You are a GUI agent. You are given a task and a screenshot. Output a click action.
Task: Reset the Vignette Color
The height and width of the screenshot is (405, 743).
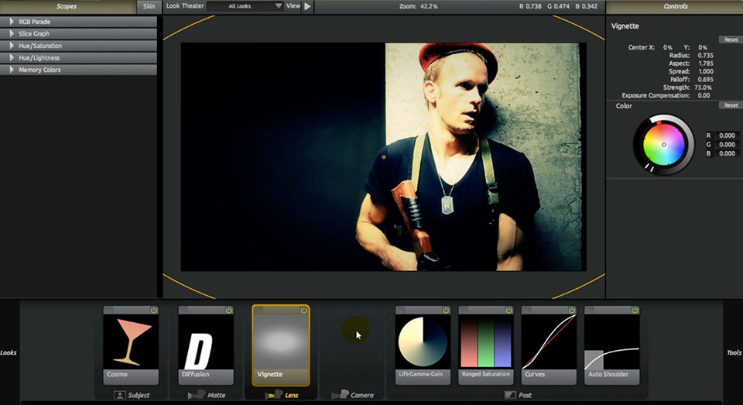coord(730,105)
